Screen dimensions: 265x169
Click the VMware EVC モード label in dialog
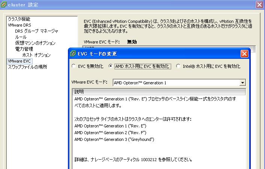click(89, 82)
